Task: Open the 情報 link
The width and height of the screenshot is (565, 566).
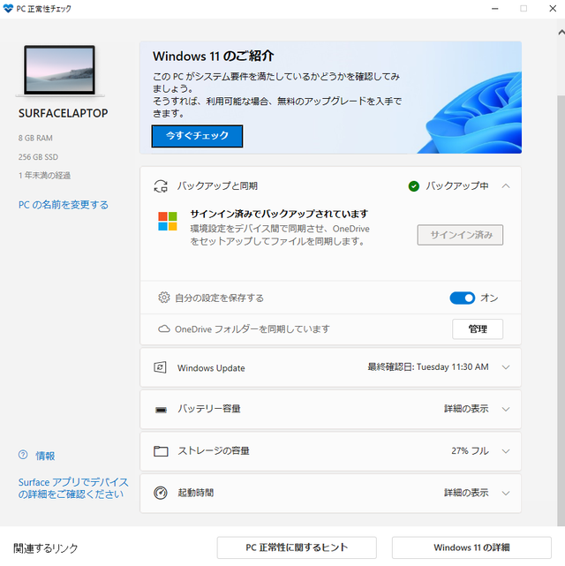Action: 45,456
